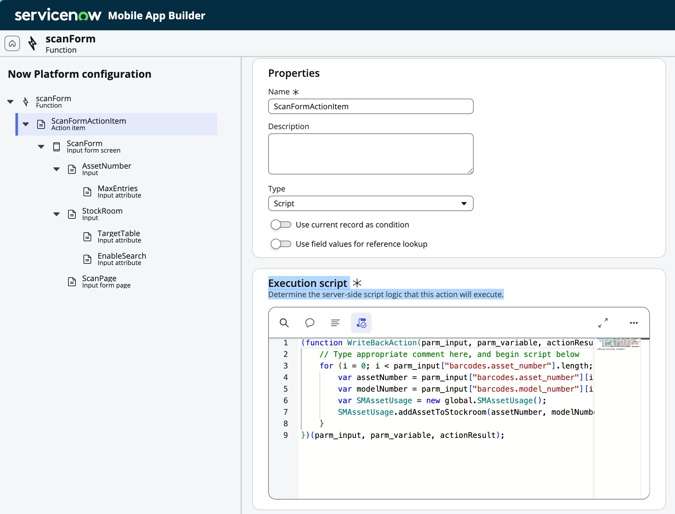Click line number 3 in the editor gutter
The width and height of the screenshot is (675, 514).
tap(285, 366)
